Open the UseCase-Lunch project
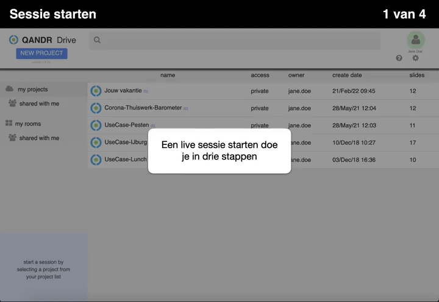Image resolution: width=439 pixels, height=302 pixels. (x=126, y=160)
